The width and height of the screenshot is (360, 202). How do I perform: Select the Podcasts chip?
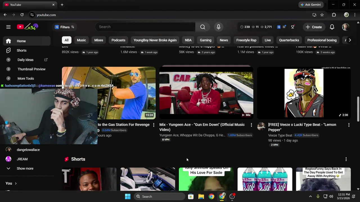pos(118,40)
